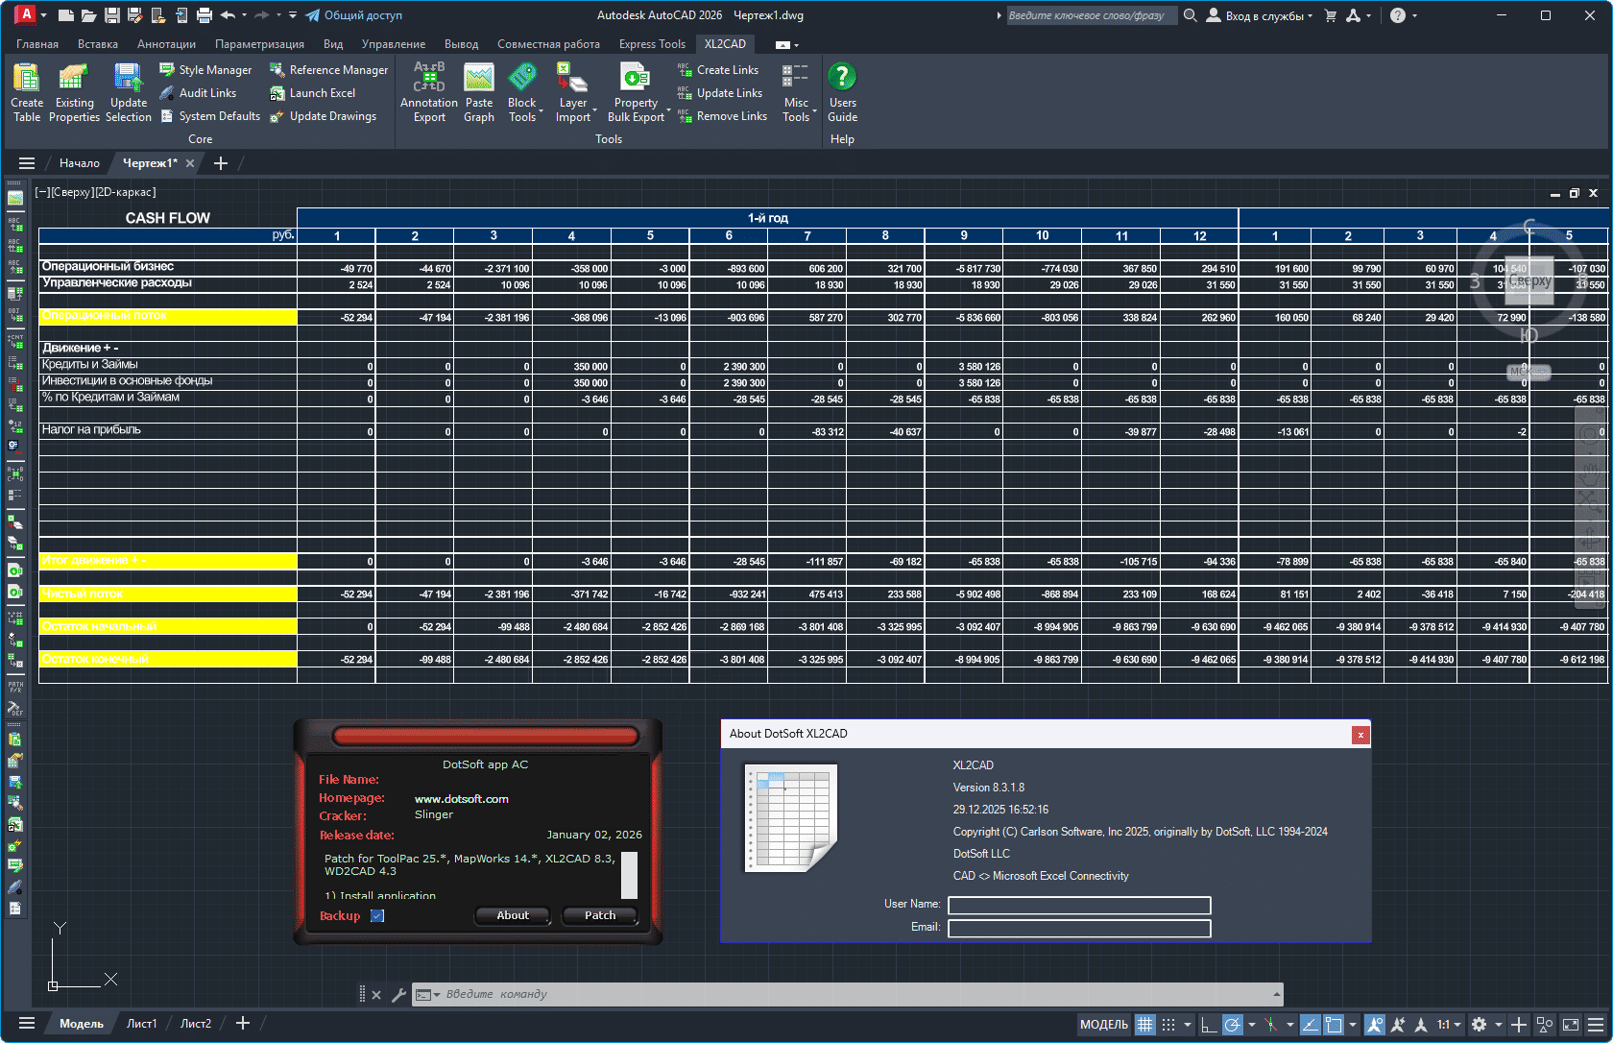Viewport: 1613px width, 1043px height.
Task: Click the Layer Import tool
Action: pos(573,91)
